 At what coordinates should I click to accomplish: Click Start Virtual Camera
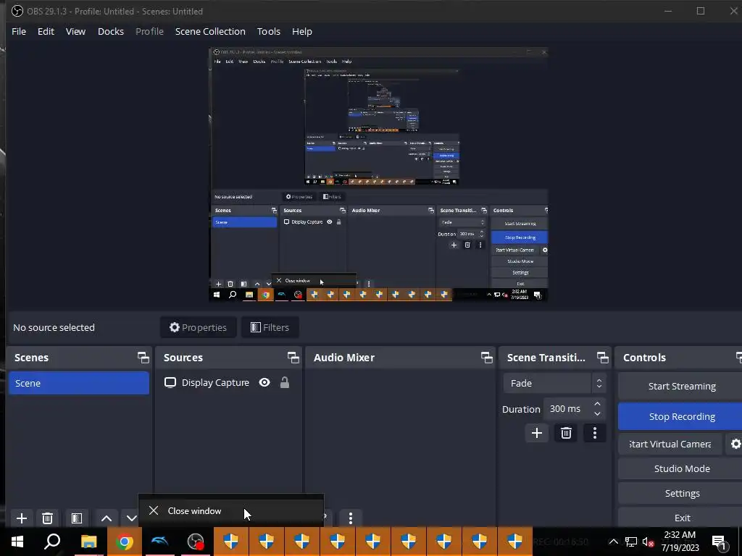click(670, 444)
